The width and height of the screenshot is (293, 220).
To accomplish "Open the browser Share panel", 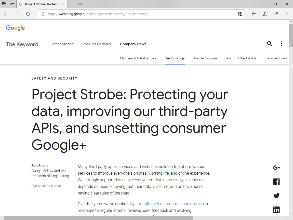I will pyautogui.click(x=276, y=14).
